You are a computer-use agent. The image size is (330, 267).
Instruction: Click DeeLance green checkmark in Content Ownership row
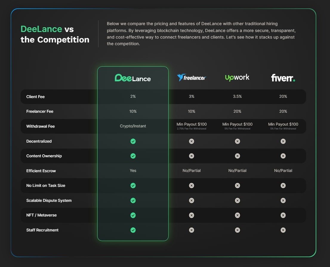(x=133, y=156)
